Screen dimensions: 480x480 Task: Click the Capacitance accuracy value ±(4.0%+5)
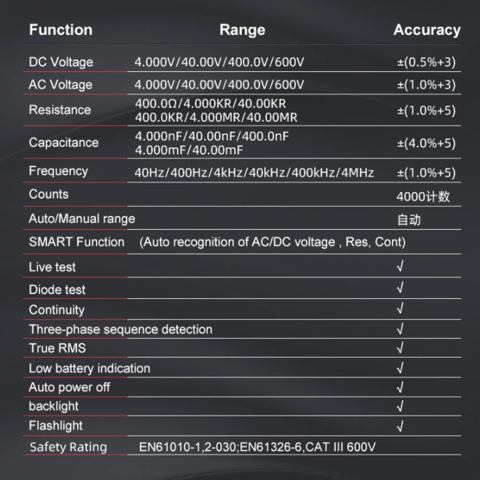pos(426,143)
